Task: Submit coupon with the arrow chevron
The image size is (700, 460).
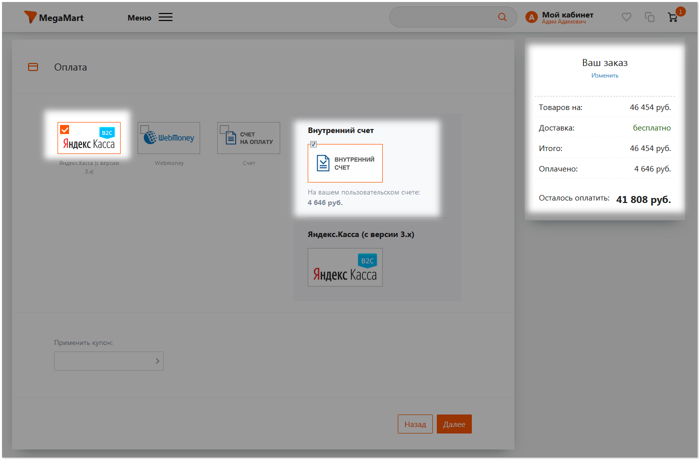Action: pyautogui.click(x=157, y=361)
